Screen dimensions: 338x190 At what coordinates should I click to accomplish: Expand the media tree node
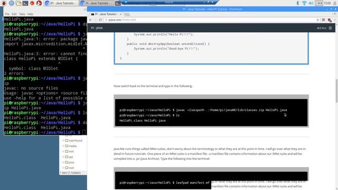(x=63, y=146)
